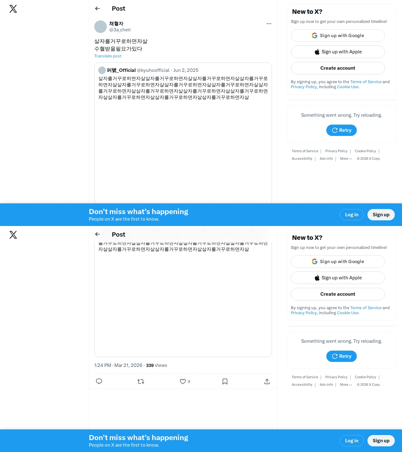Bookmark the post with the bookmark icon
Image resolution: width=402 pixels, height=452 pixels.
point(225,381)
